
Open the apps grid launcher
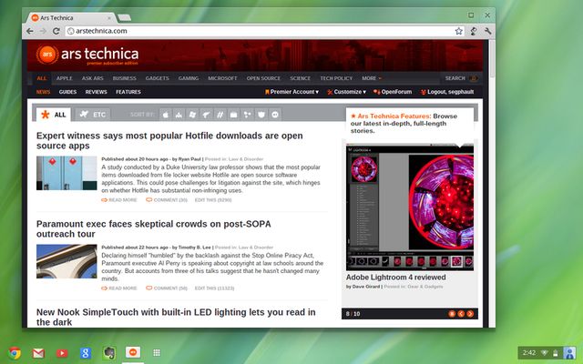coord(157,352)
